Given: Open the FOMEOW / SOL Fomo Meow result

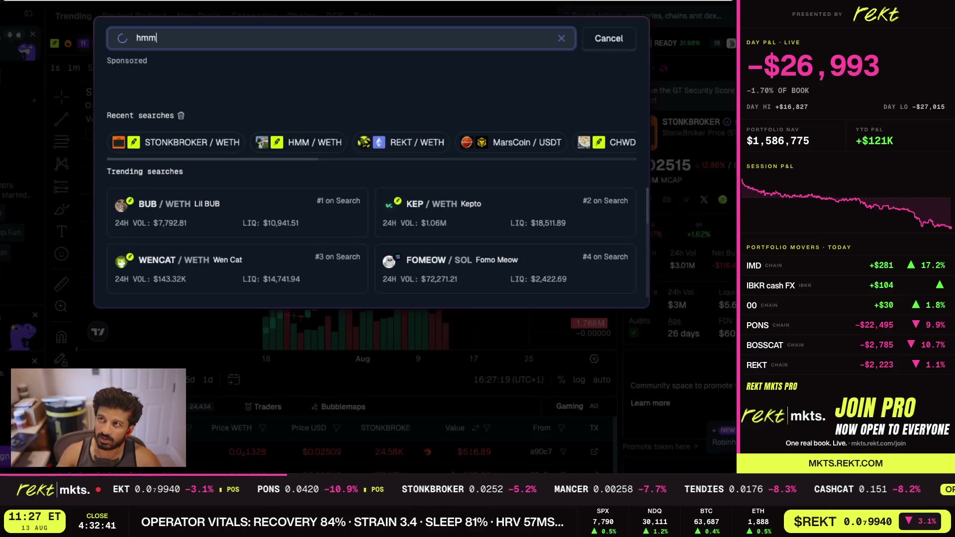Looking at the screenshot, I should pos(505,268).
